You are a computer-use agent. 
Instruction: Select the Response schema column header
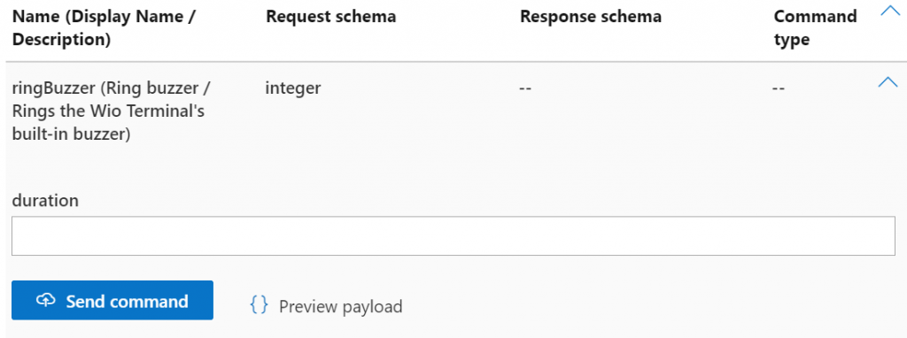pyautogui.click(x=591, y=17)
